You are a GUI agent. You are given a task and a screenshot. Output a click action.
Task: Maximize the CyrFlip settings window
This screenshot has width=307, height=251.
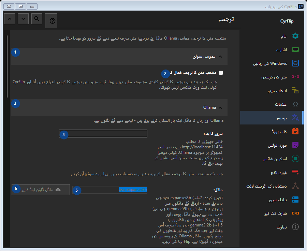pos(20,6)
